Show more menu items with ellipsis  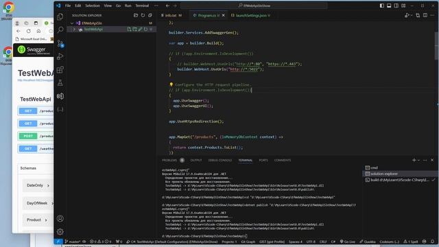point(156,5)
